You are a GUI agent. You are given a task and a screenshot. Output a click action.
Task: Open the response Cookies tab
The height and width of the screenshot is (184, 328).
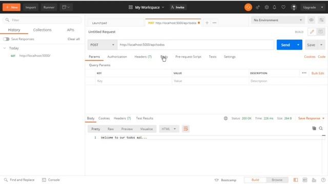click(104, 118)
